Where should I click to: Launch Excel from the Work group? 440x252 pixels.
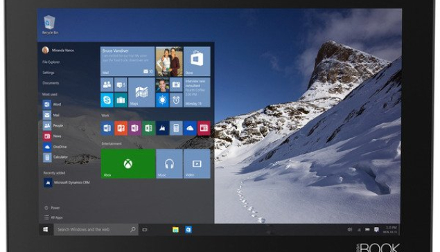tap(148, 128)
